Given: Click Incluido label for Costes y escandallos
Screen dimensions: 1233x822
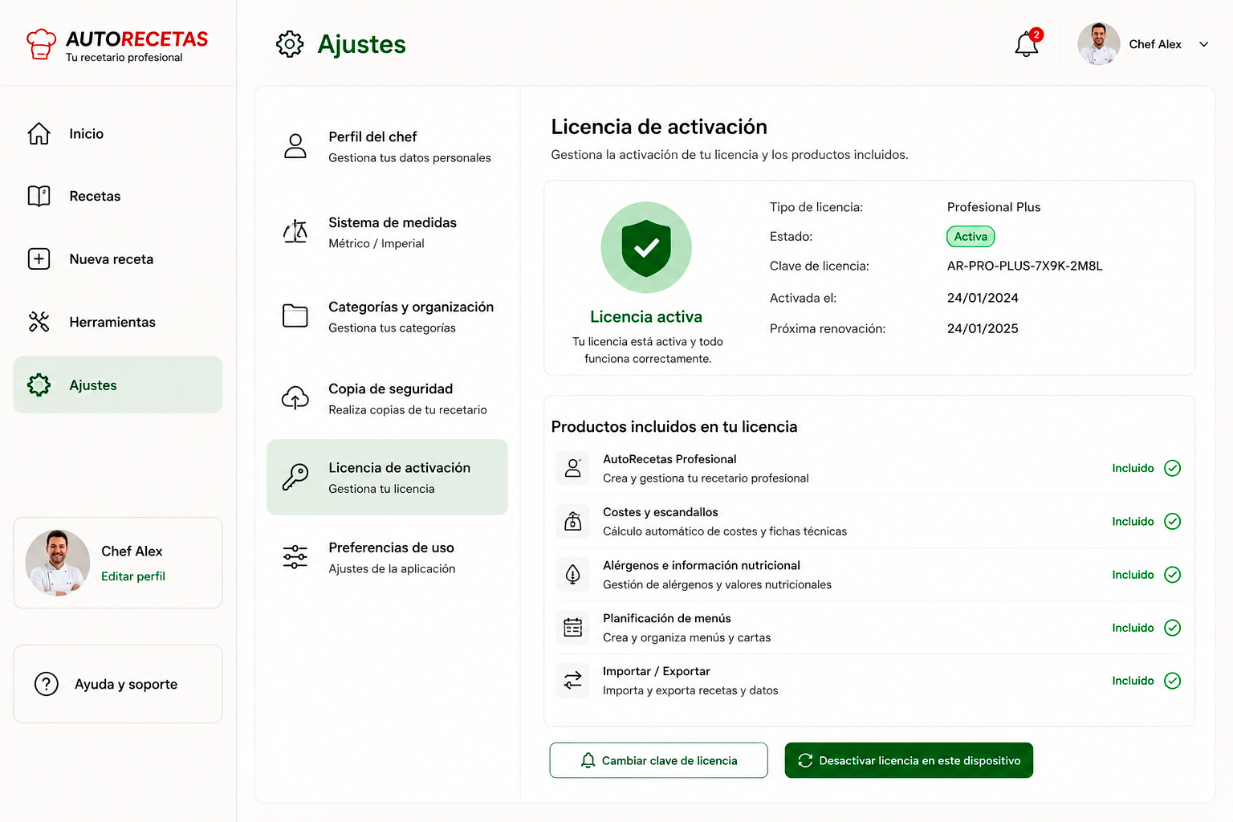Looking at the screenshot, I should (1133, 522).
